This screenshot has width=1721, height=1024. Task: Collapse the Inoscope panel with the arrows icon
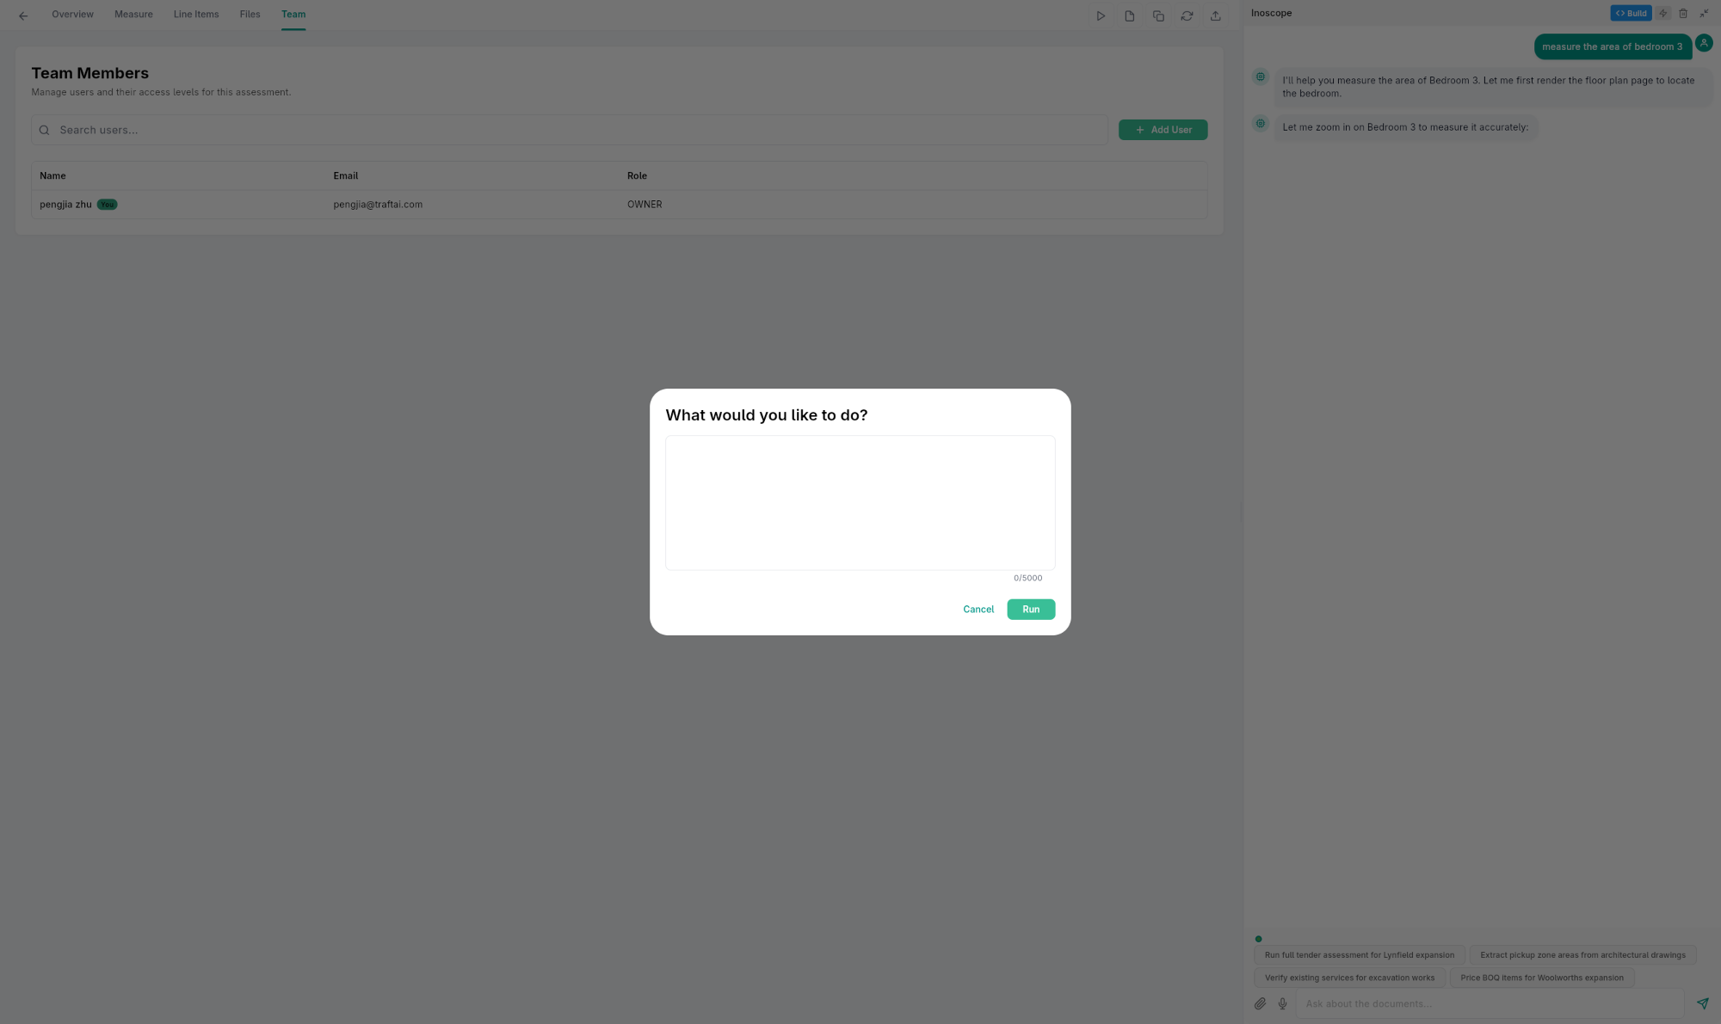pos(1704,13)
